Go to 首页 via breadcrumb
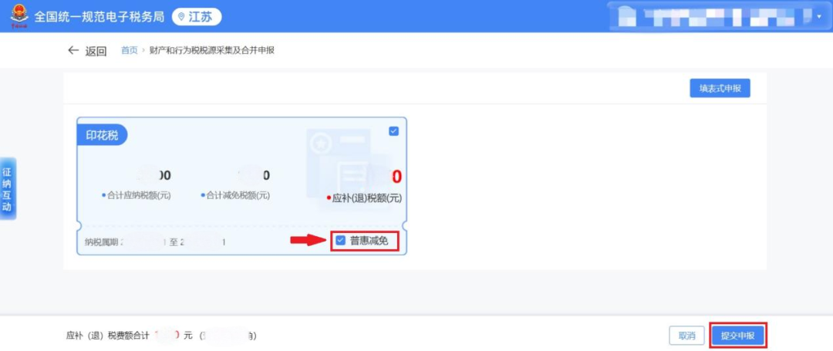Image resolution: width=833 pixels, height=351 pixels. [x=129, y=51]
